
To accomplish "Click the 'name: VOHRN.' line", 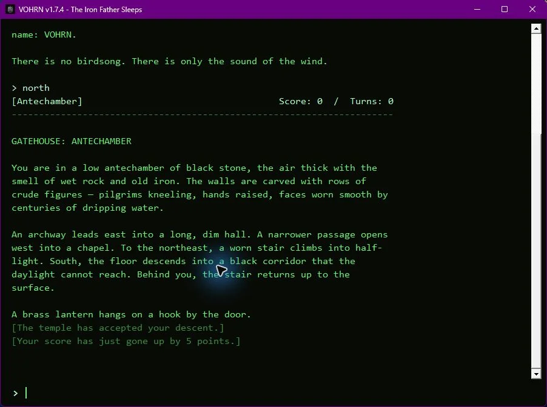I will (44, 35).
